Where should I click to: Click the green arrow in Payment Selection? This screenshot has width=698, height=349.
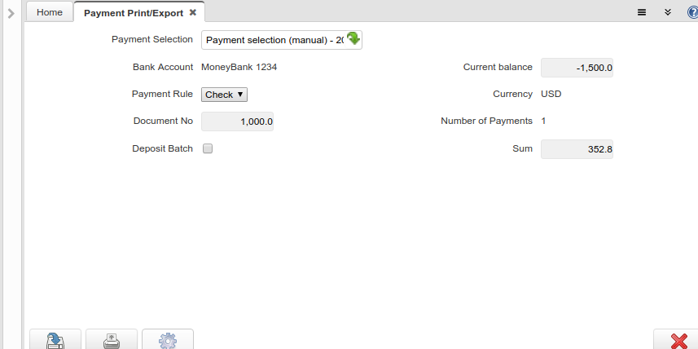[353, 38]
